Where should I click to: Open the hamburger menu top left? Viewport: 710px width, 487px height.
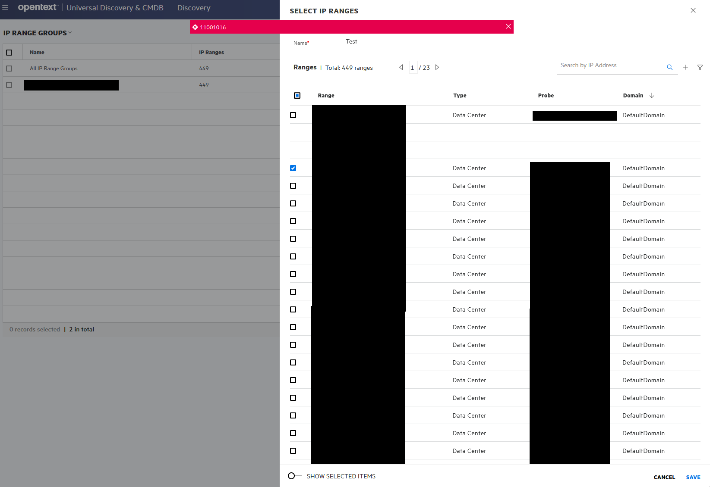pos(6,7)
